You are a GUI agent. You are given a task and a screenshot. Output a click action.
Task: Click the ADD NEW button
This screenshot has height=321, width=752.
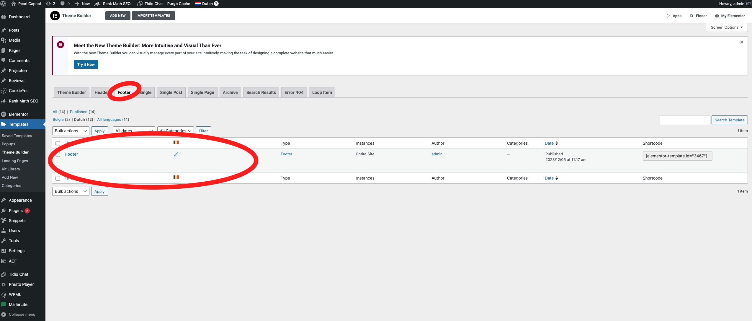118,16
